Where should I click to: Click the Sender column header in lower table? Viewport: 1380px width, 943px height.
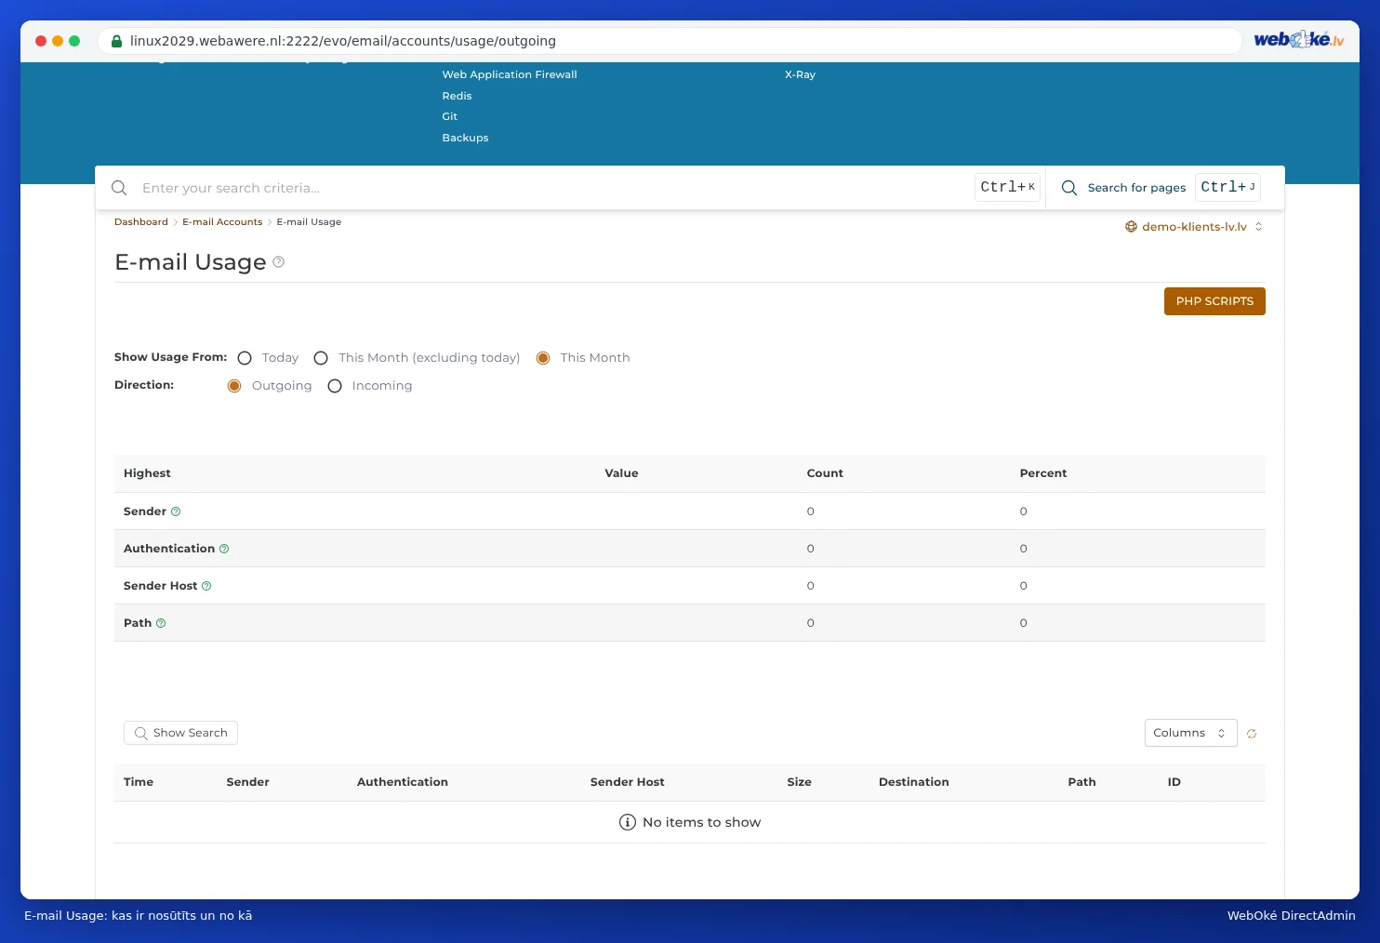(x=247, y=782)
